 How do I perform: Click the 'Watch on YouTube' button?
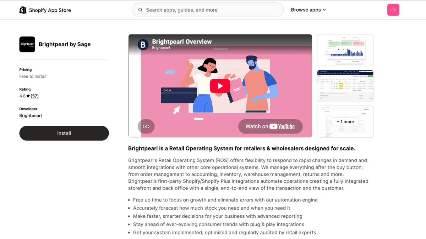(271, 126)
